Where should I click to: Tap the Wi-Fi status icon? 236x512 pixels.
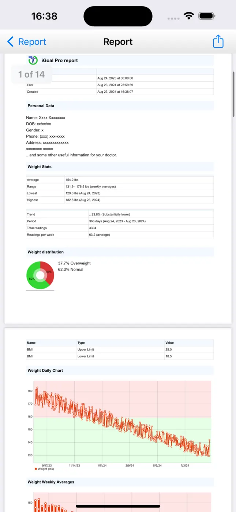pos(189,16)
